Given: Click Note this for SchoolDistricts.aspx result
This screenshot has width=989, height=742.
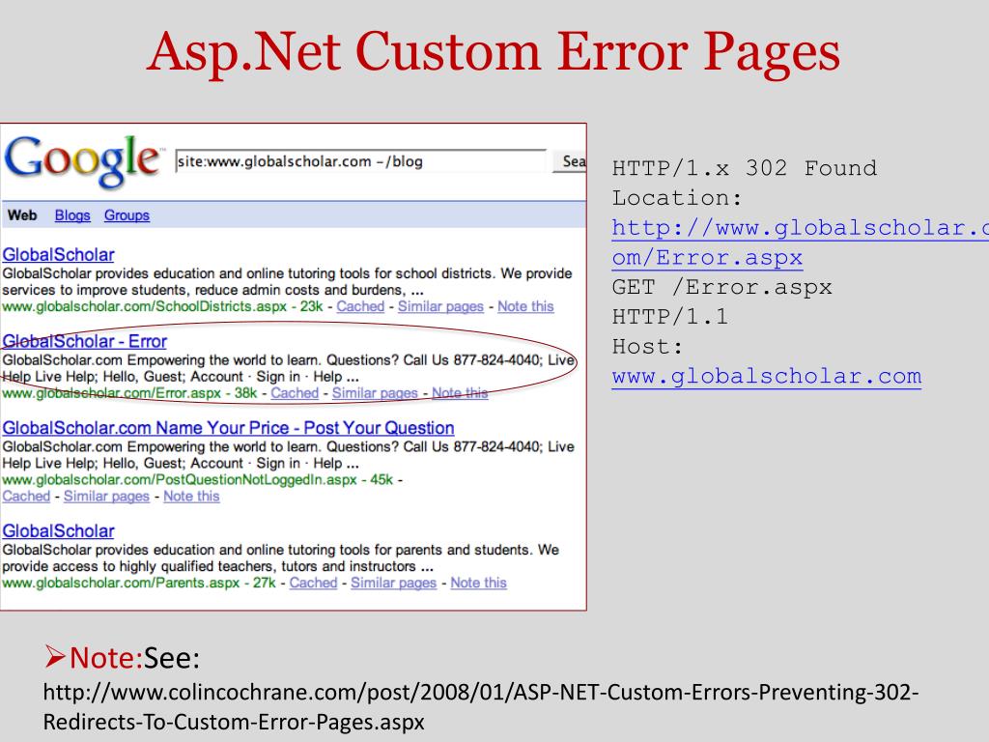Looking at the screenshot, I should tap(525, 306).
